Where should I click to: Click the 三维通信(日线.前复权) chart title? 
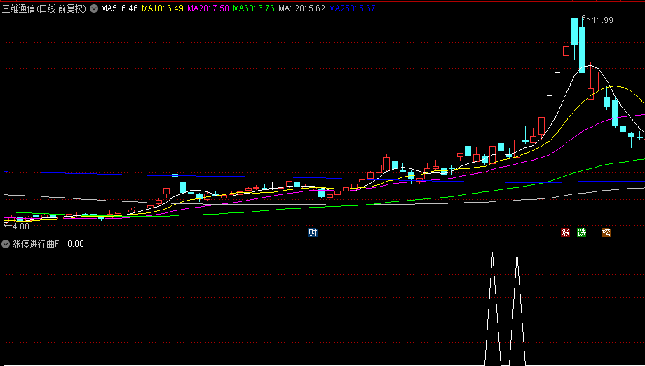tap(44, 9)
